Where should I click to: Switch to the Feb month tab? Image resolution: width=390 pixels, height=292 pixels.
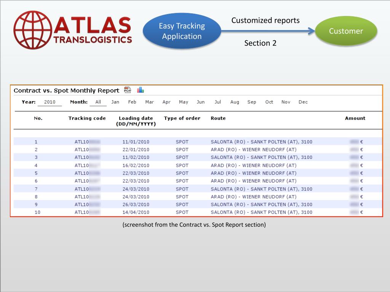[132, 102]
